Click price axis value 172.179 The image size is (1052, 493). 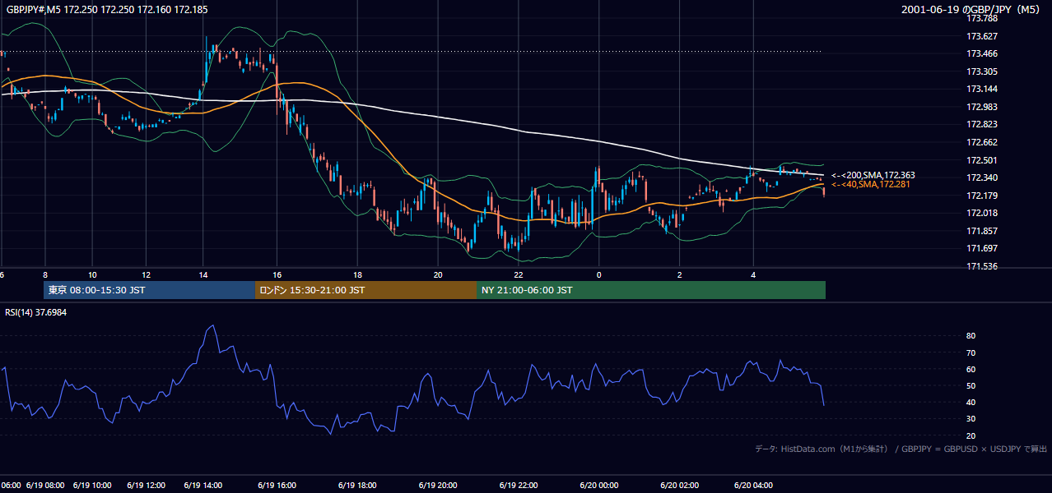[981, 196]
